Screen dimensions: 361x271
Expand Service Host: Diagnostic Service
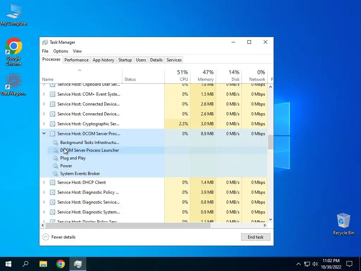tap(44, 202)
